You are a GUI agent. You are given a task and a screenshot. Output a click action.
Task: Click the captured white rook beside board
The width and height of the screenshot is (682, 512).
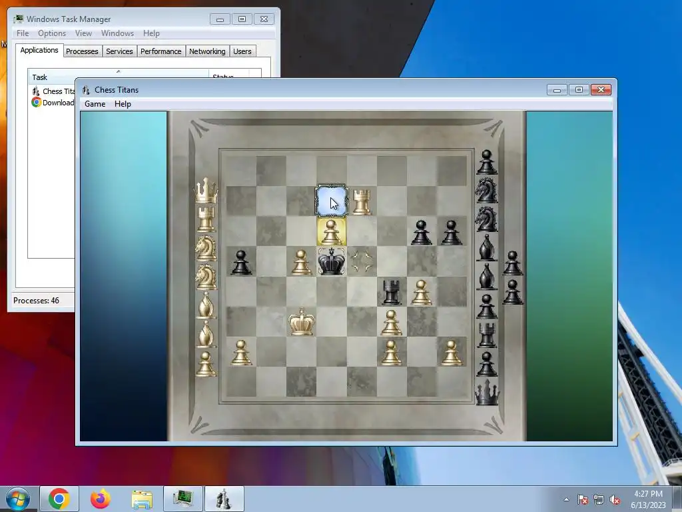coord(206,219)
